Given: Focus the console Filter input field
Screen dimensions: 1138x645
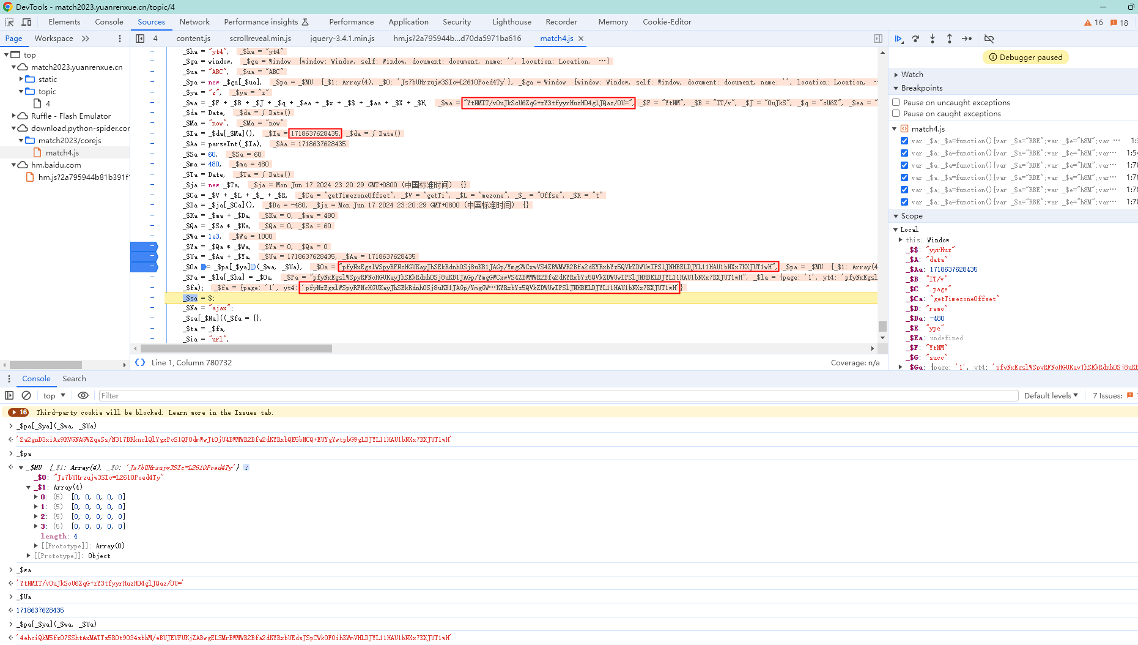Looking at the screenshot, I should (x=558, y=396).
